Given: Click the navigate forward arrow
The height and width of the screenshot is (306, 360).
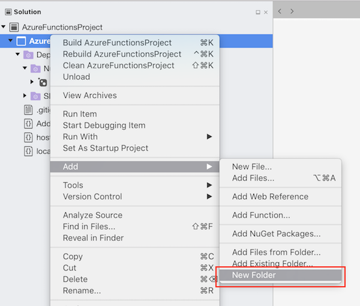Looking at the screenshot, I should point(292,11).
